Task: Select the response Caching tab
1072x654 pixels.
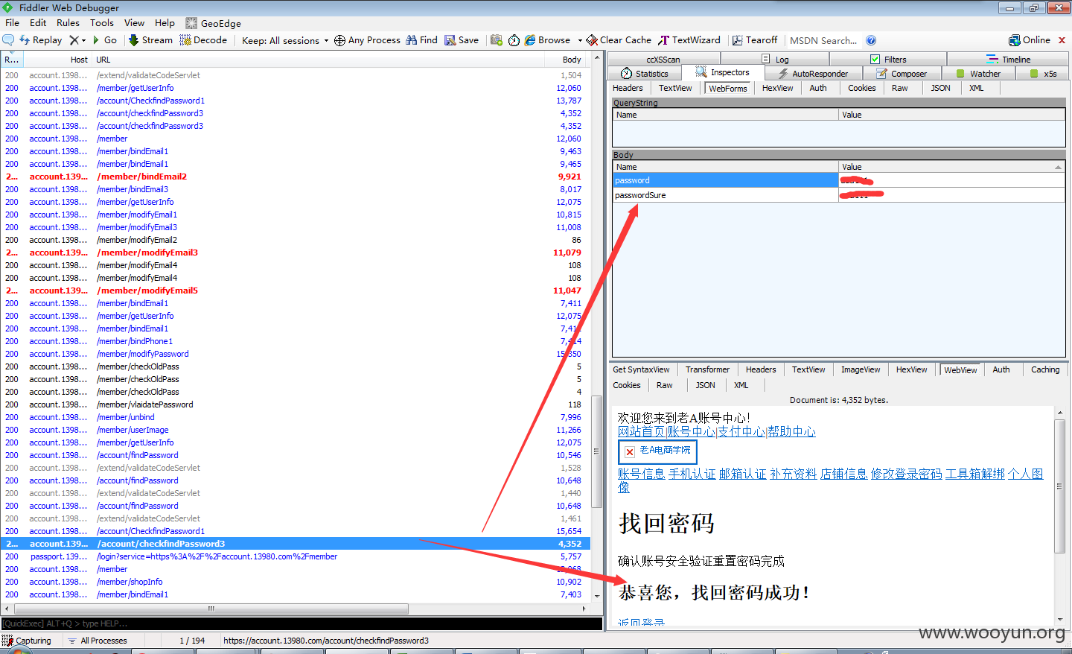Action: click(1045, 369)
